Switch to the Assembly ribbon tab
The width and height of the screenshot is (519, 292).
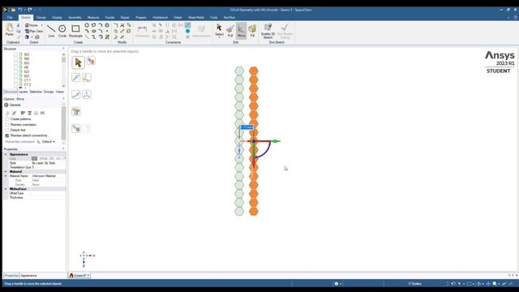click(x=75, y=17)
